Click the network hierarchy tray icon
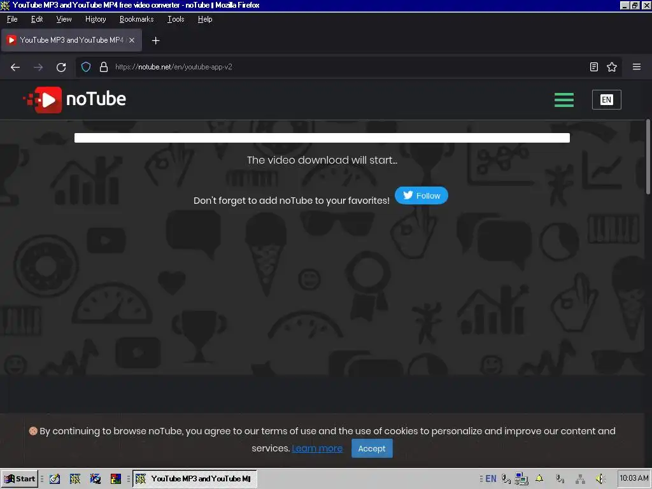Screen dimensions: 652x489 click(581, 479)
